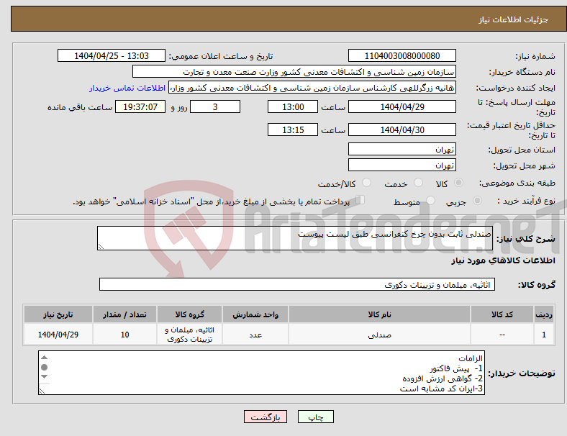Click the buyer notes scroll up arrow

pos(44,358)
